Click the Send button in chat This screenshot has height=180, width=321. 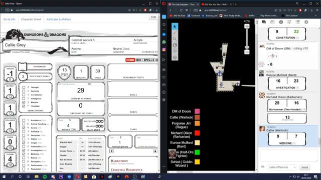304,167
